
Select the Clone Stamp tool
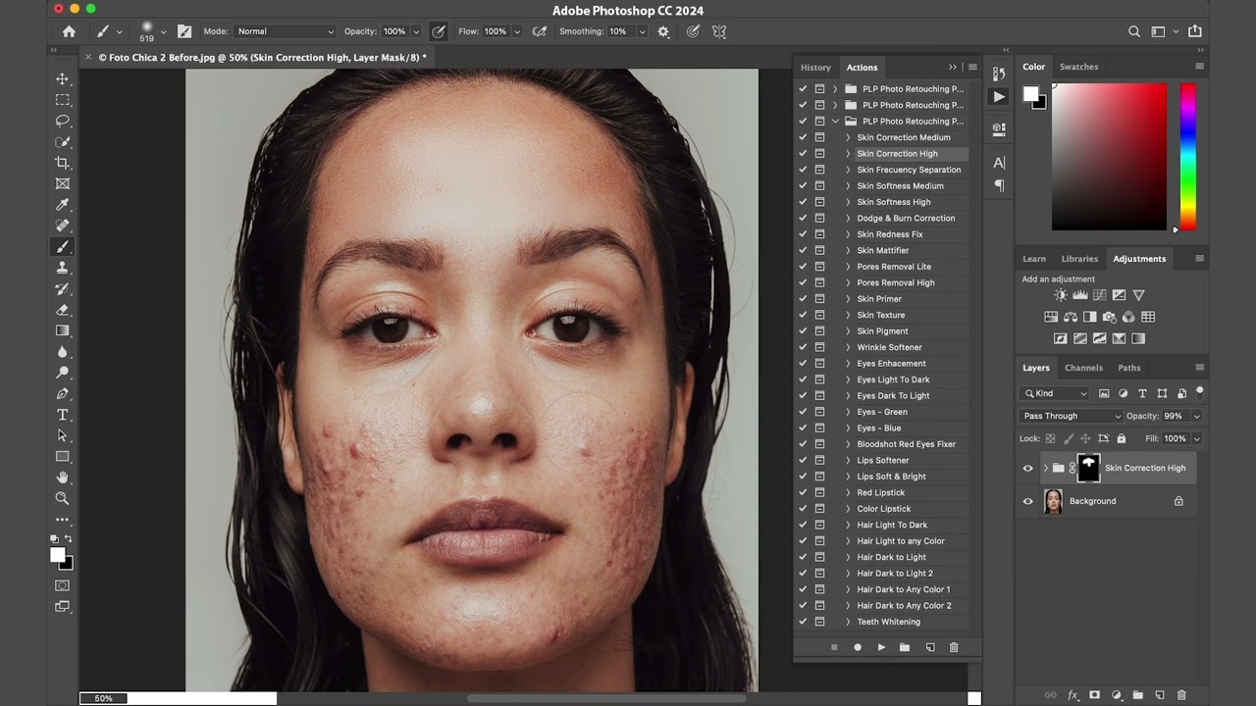click(x=63, y=268)
